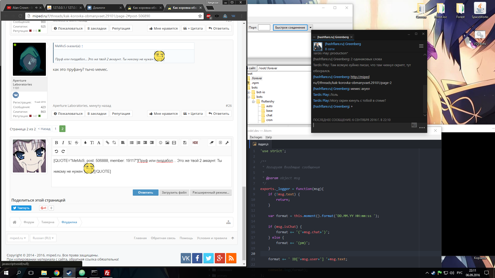Click Быстрое соединение in FileZilla
The height and width of the screenshot is (278, 495).
(x=290, y=28)
